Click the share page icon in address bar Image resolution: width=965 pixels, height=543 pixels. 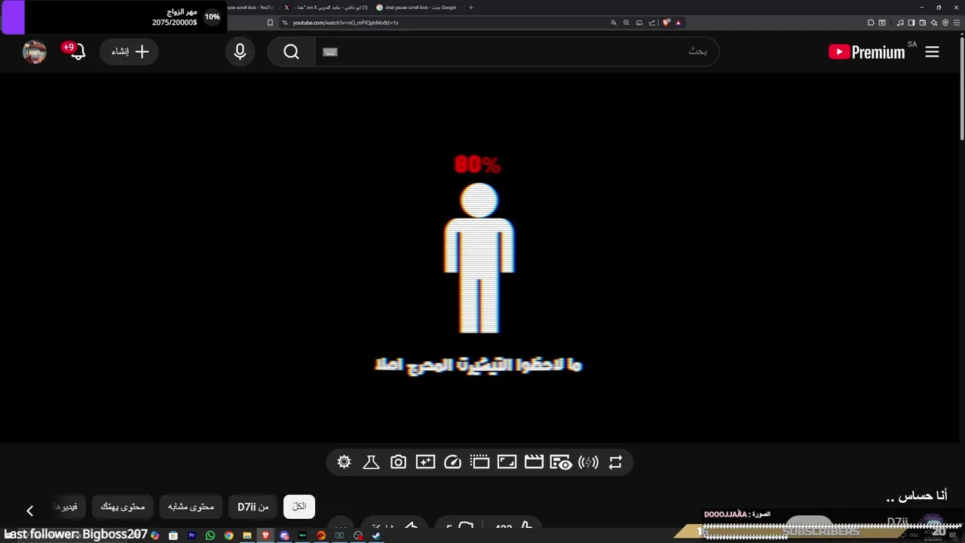coord(652,23)
